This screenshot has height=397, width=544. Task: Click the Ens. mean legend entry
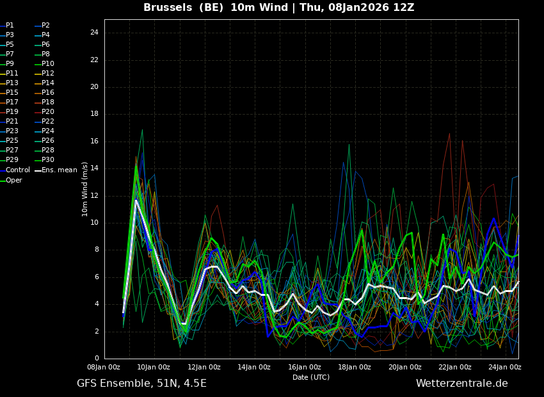tap(59, 170)
